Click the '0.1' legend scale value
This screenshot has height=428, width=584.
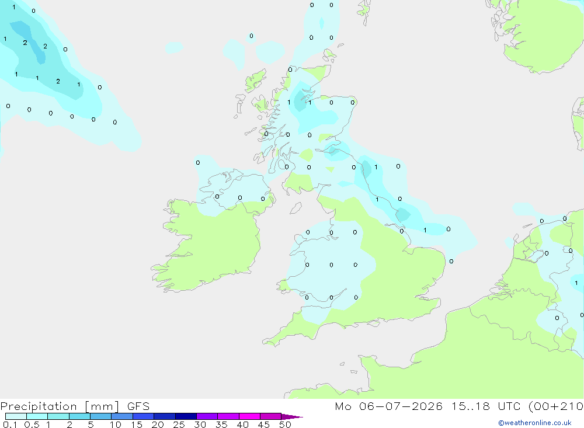(x=10, y=424)
